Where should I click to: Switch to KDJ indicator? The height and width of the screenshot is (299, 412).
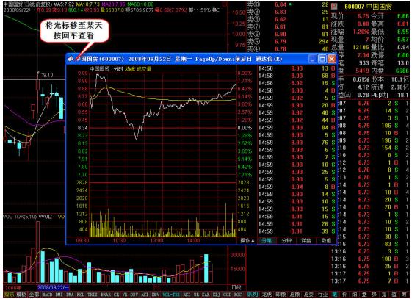[216, 295]
